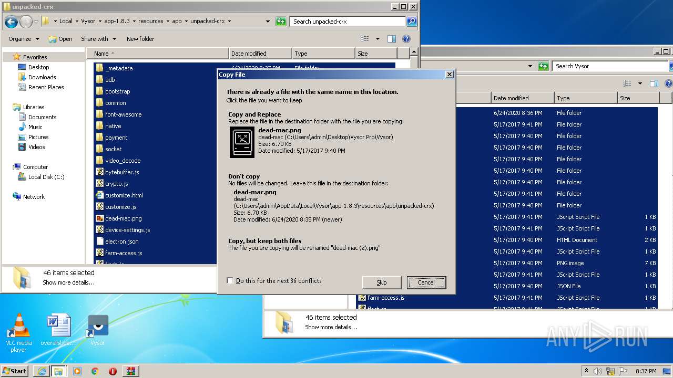Image resolution: width=673 pixels, height=378 pixels.
Task: Click the Open button in toolbar
Action: click(x=60, y=39)
